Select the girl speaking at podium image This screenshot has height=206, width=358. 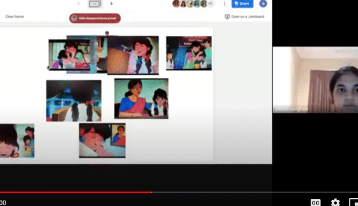[x=133, y=55]
